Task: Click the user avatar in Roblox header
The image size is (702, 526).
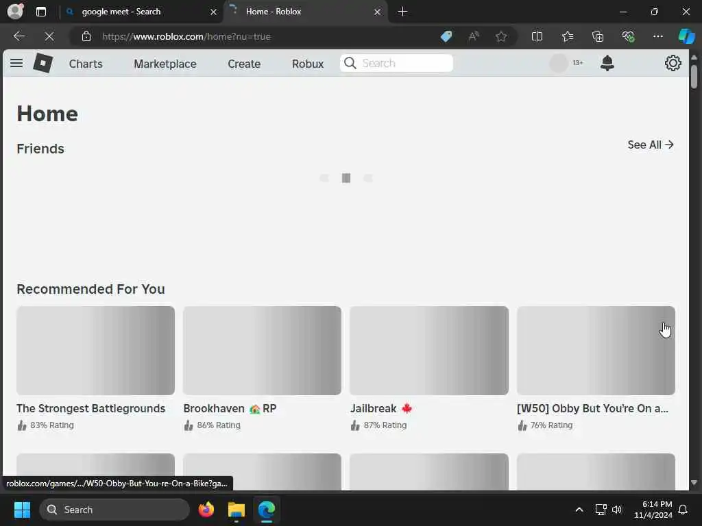Action: [x=558, y=63]
